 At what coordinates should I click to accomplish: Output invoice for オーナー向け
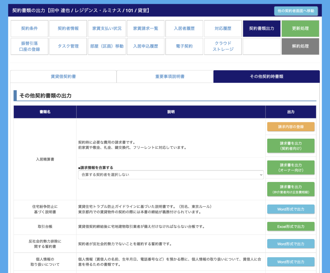(291, 167)
